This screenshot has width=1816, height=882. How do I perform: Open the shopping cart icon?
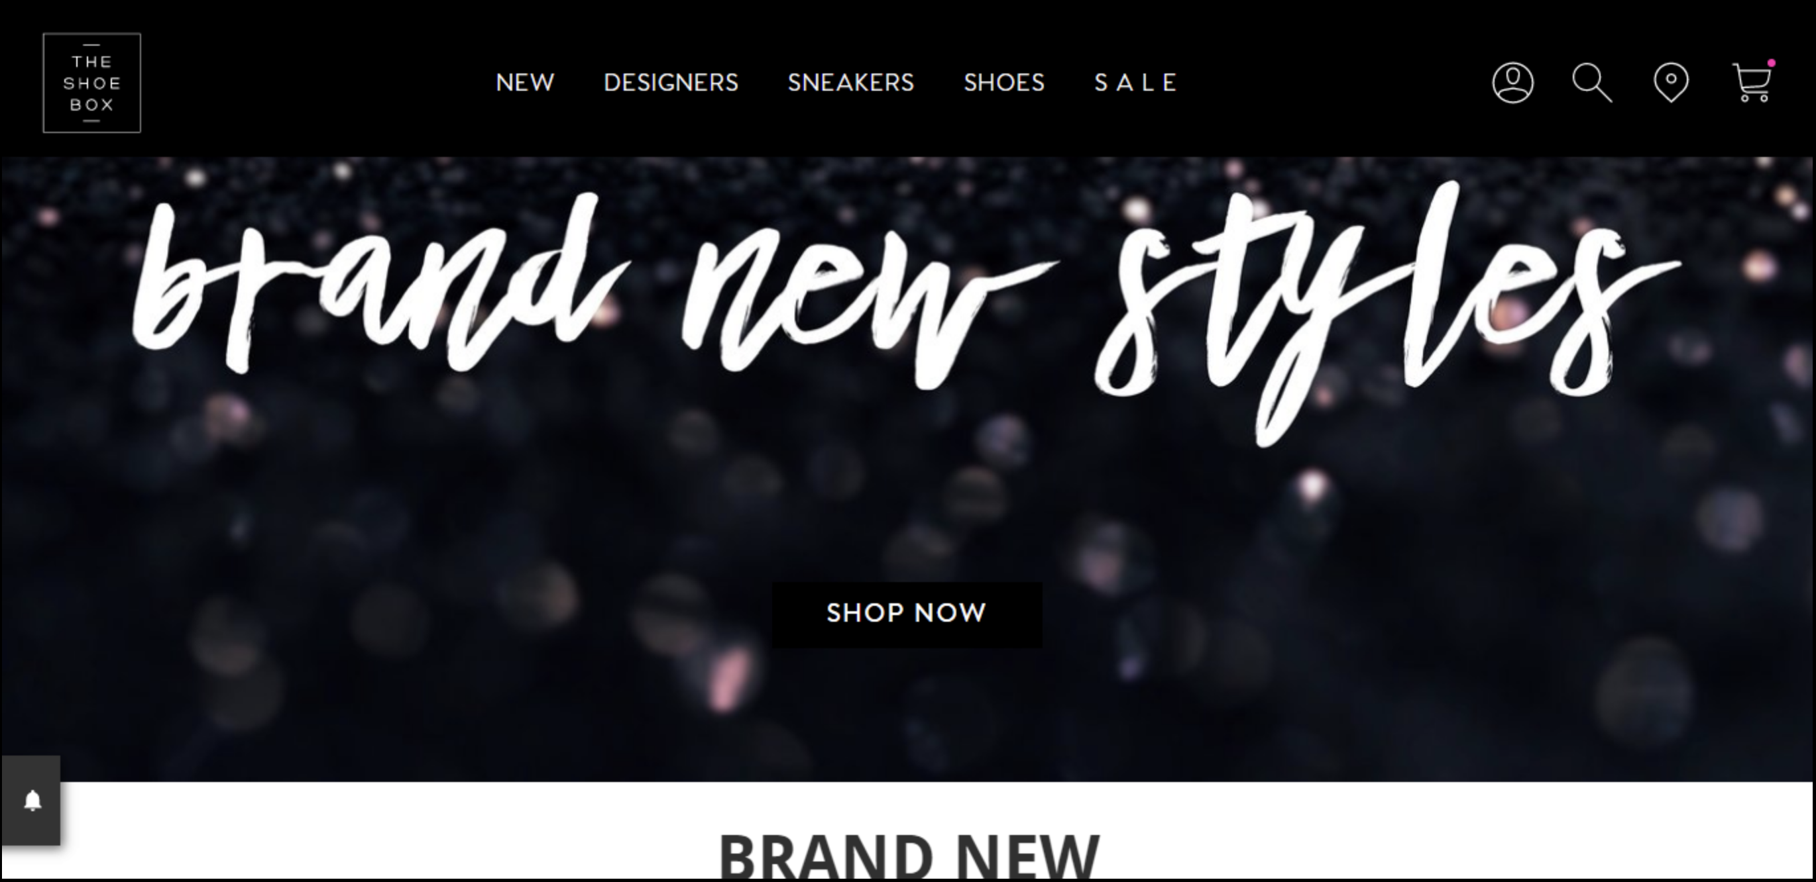tap(1752, 83)
